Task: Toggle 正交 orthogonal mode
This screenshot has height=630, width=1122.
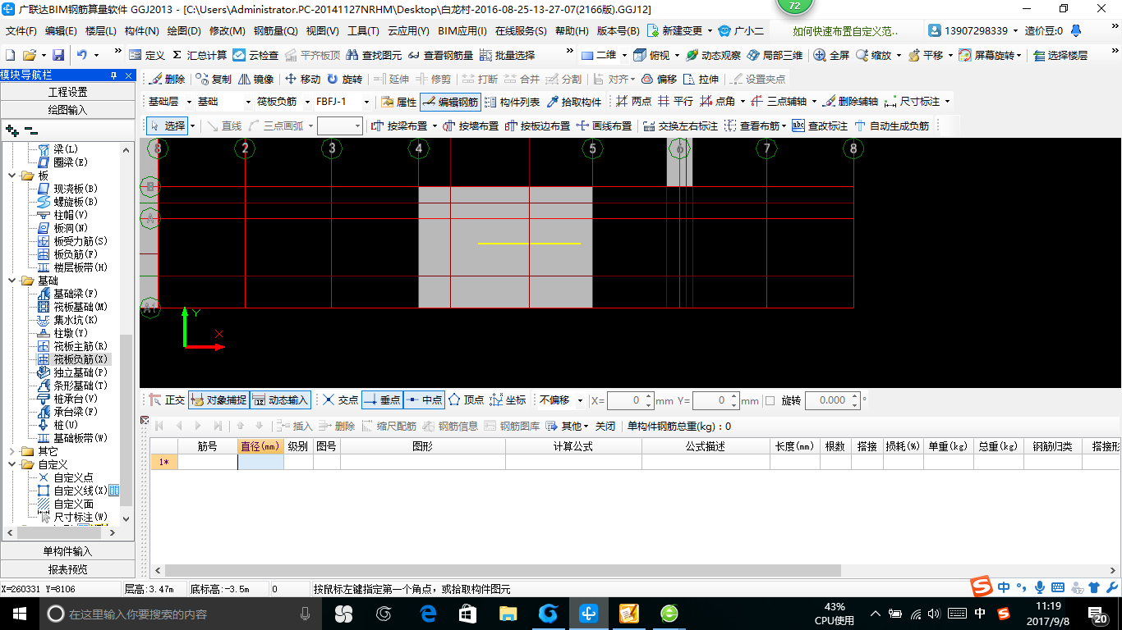Action: (167, 400)
